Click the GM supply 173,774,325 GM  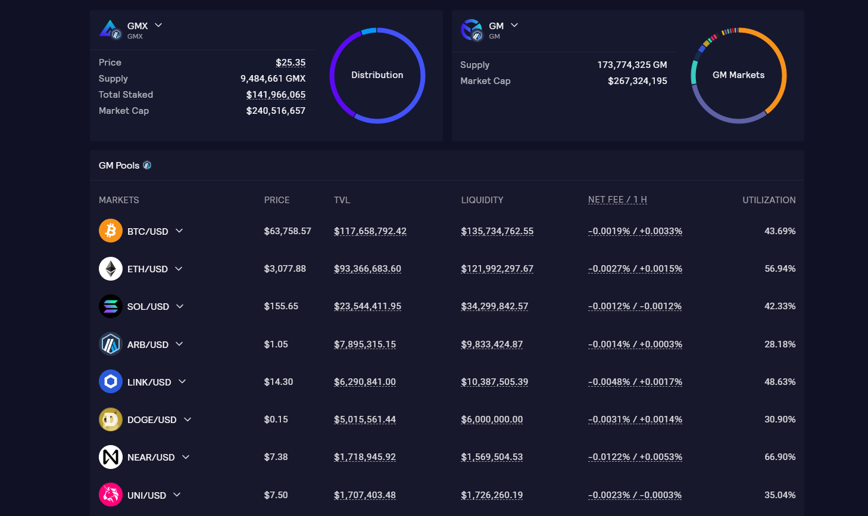pyautogui.click(x=632, y=65)
